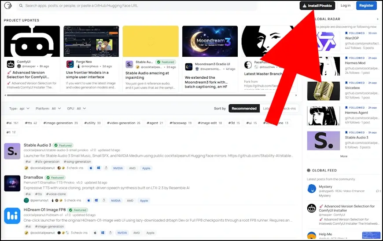Filter by #1 tag

(x=11, y=132)
